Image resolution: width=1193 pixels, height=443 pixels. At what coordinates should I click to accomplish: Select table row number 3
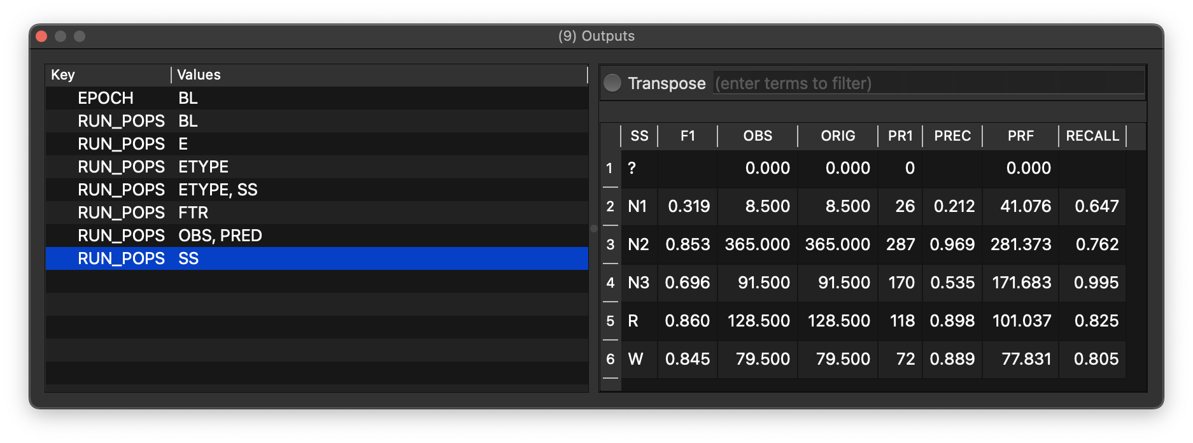(610, 244)
